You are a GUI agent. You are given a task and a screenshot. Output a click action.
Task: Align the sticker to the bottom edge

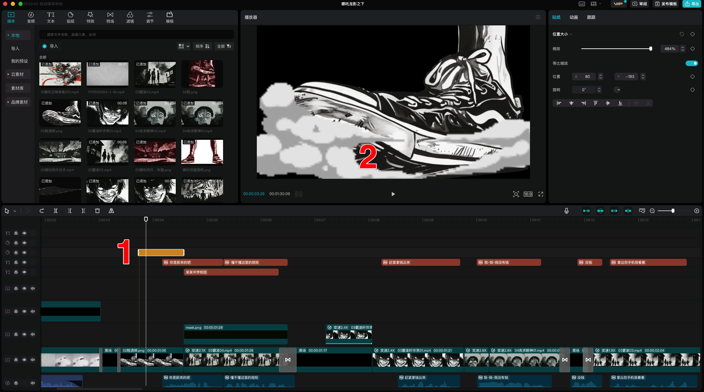[620, 103]
